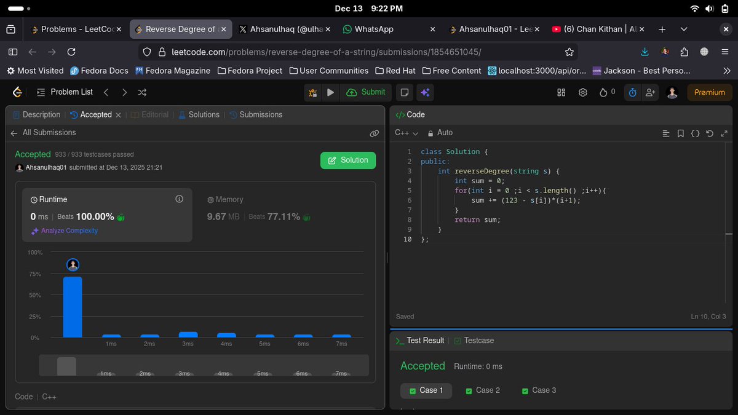Click the format code icon
The image size is (738, 415).
coord(666,133)
